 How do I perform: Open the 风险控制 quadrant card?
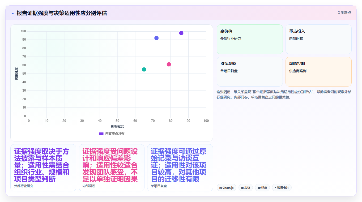(318, 72)
